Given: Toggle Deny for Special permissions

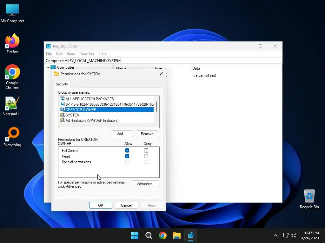Looking at the screenshot, I should (146, 162).
